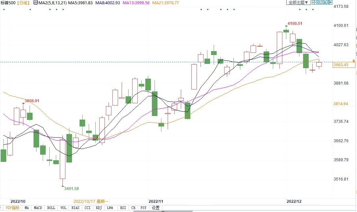The height and width of the screenshot is (212, 357).
Task: Switch to the RSI tab
Action: tap(123, 208)
